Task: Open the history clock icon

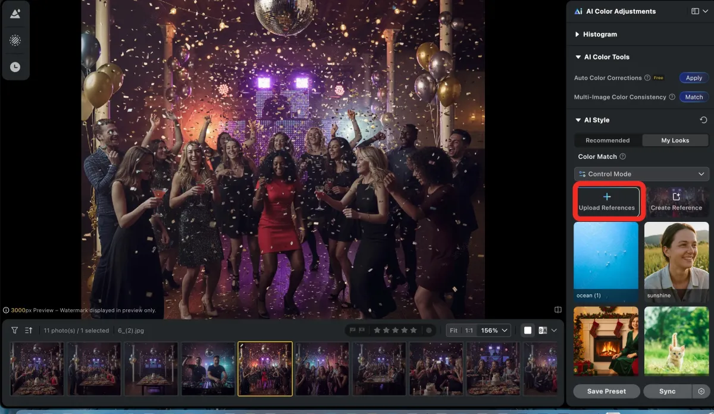Action: point(15,67)
